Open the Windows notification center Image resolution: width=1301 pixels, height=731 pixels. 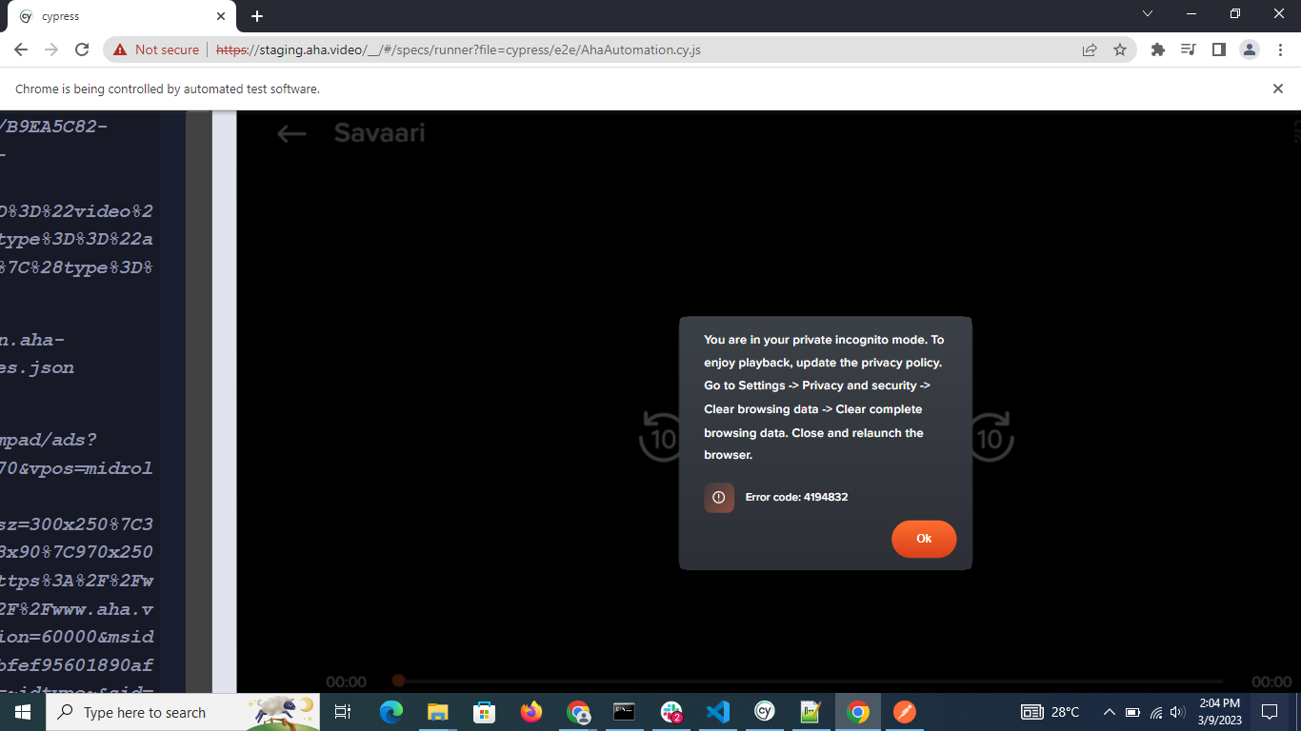(1269, 712)
